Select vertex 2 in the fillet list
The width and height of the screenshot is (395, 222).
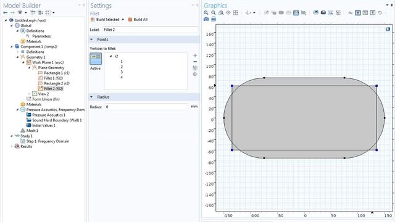point(122,67)
